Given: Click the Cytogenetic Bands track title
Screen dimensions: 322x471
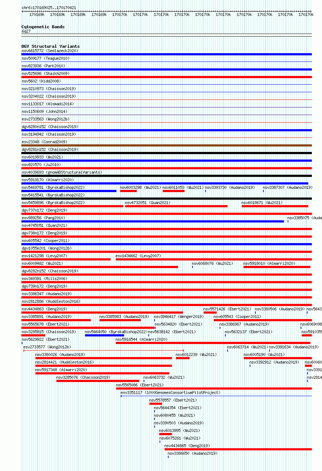Looking at the screenshot, I should [43, 27].
